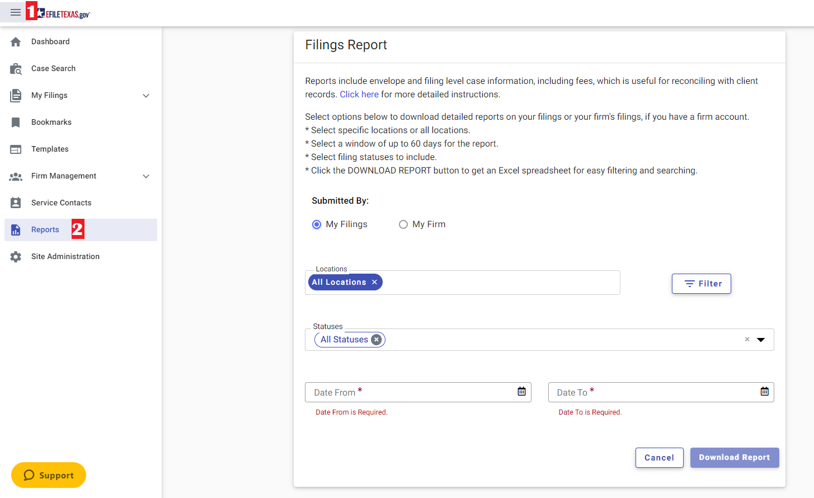Open Service Contacts page
This screenshot has width=814, height=498.
tap(81, 203)
